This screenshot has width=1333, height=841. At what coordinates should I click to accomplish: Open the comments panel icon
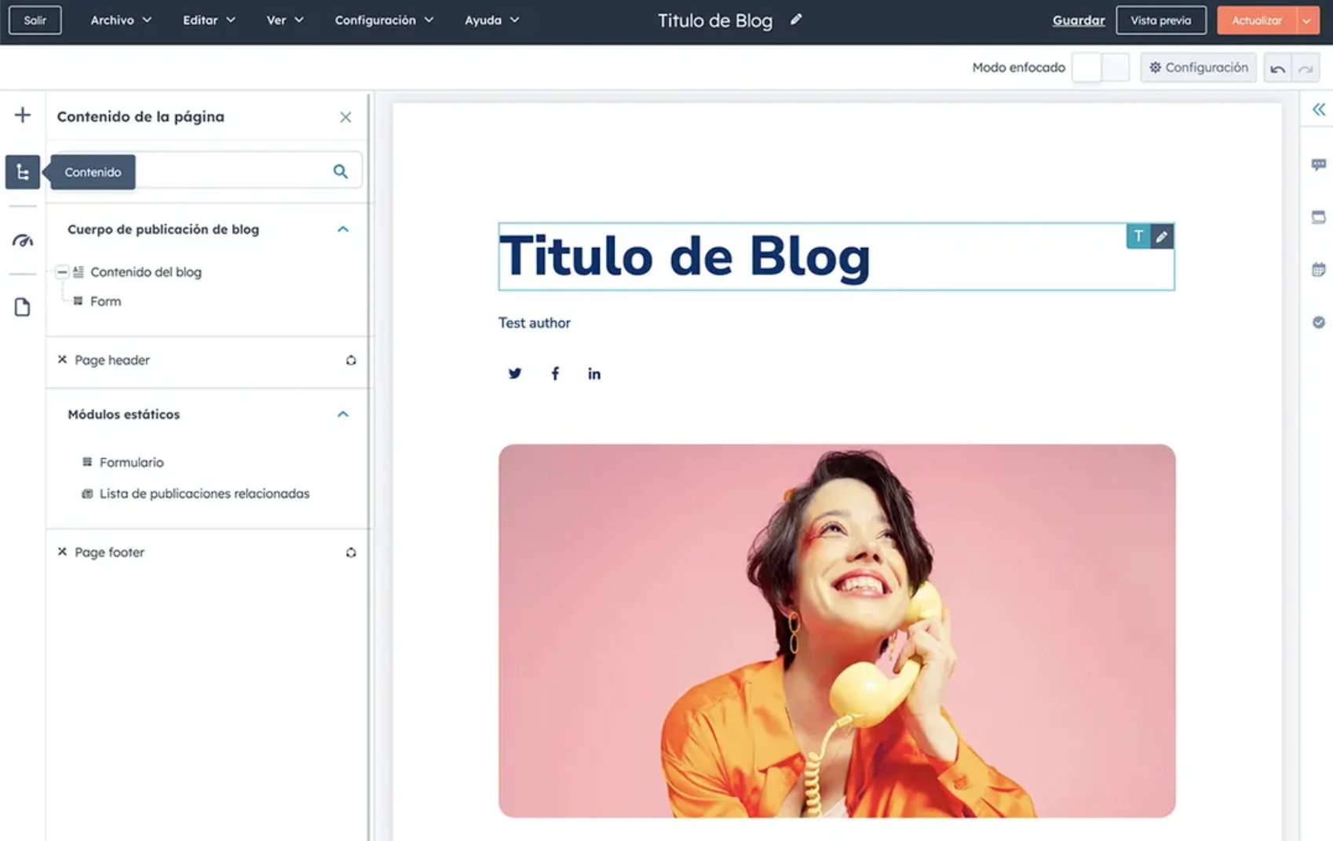click(x=1319, y=165)
